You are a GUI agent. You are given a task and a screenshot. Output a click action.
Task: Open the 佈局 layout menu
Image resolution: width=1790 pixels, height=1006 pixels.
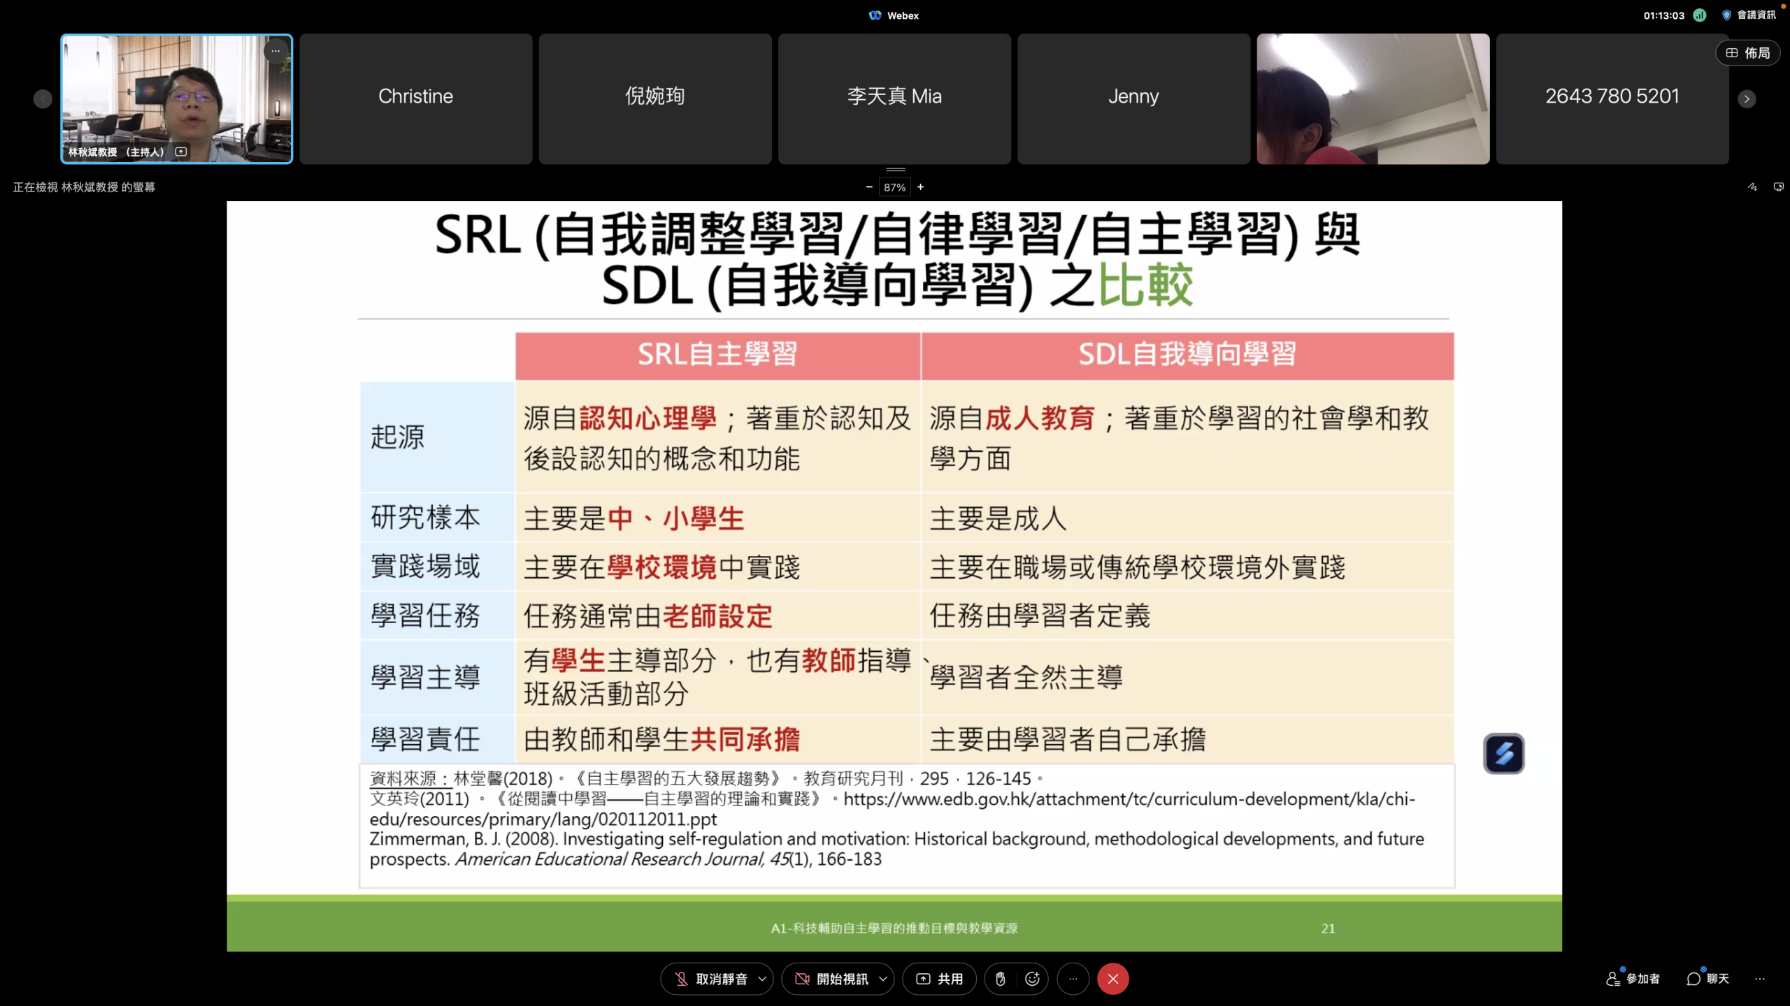(1747, 53)
